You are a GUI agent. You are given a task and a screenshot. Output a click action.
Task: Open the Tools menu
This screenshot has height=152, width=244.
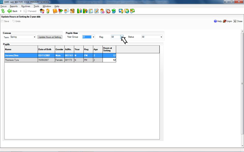36,6
